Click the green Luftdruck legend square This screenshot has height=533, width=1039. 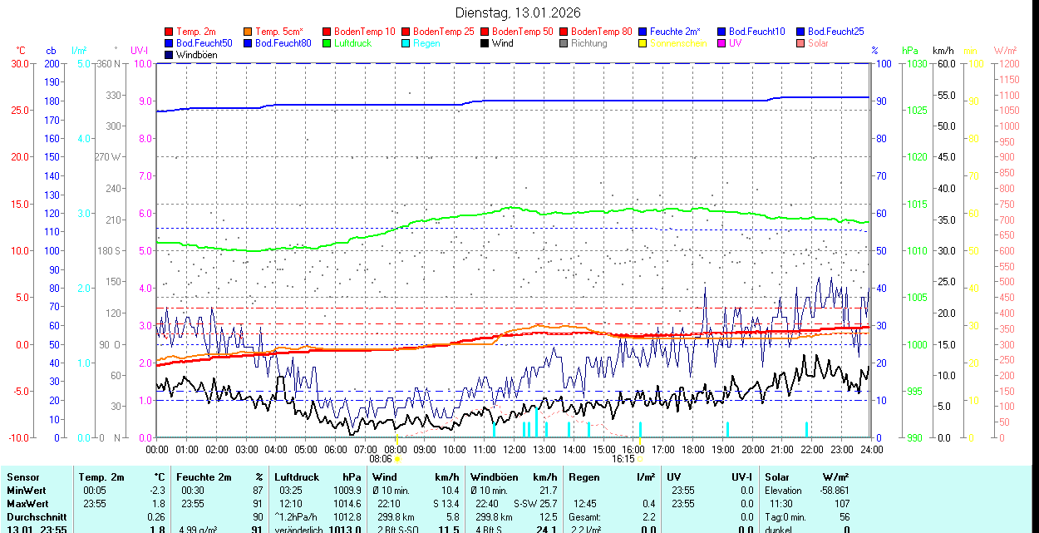click(x=327, y=43)
